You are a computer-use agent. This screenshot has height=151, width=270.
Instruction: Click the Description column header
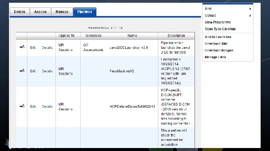point(176,36)
